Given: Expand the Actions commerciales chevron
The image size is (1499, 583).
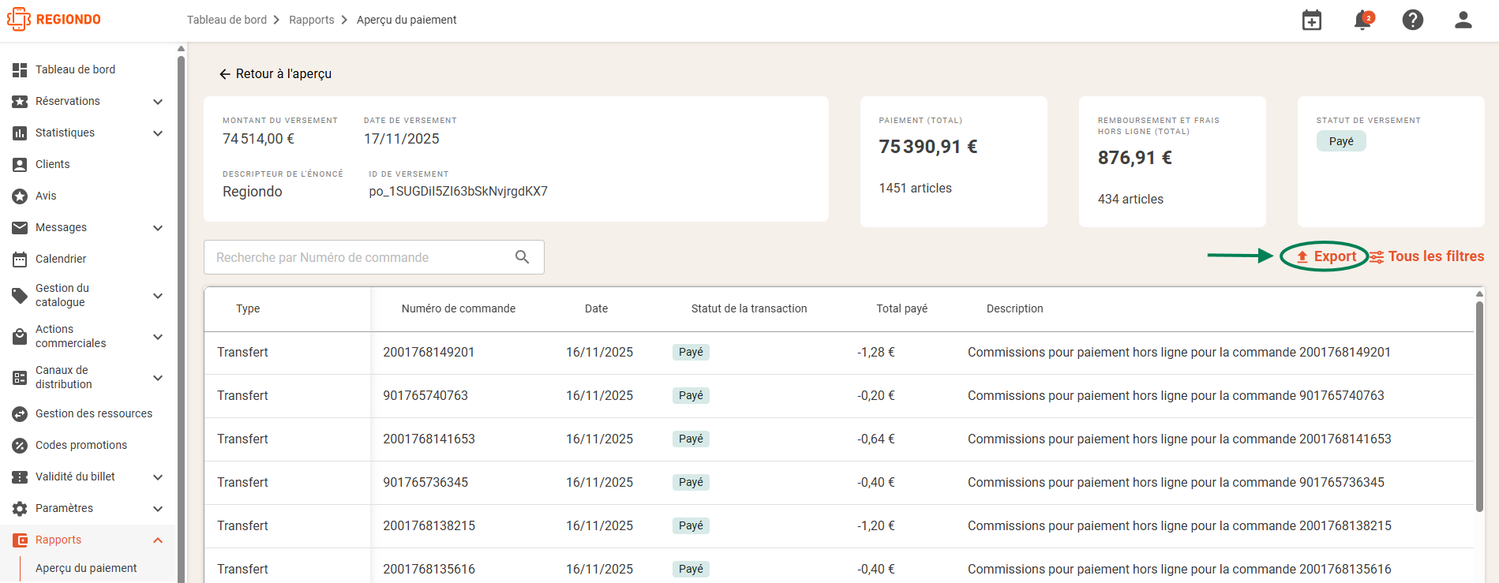Looking at the screenshot, I should coord(158,337).
